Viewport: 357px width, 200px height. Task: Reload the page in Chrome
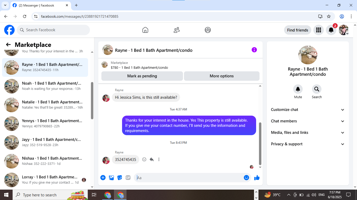click(25, 16)
